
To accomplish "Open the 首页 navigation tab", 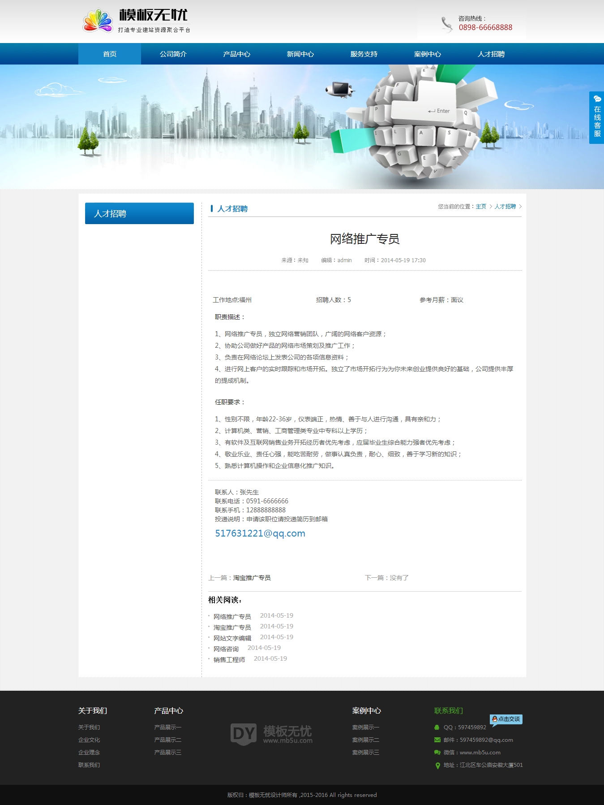I will 110,54.
